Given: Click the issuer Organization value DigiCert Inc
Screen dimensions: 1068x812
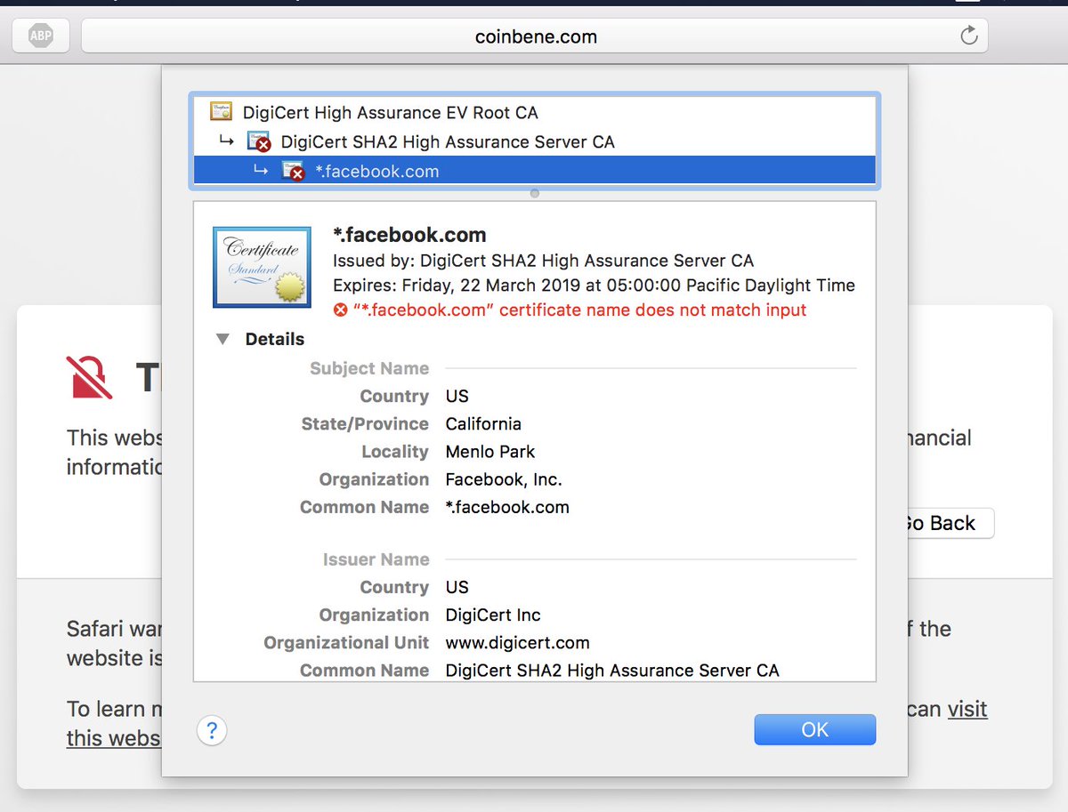Looking at the screenshot, I should [x=493, y=615].
